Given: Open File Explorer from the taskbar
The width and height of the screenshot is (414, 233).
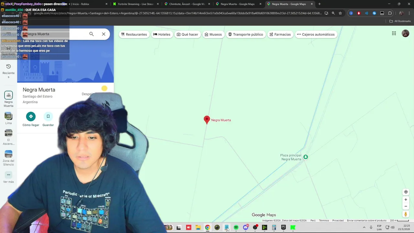Looking at the screenshot, I should click(198, 227).
